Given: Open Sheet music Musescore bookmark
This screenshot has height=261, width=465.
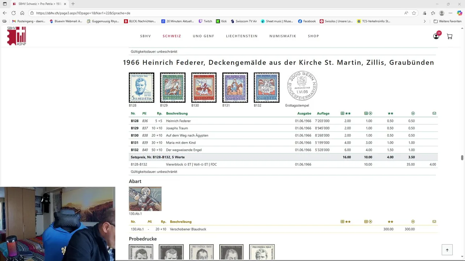Looking at the screenshot, I should (x=277, y=21).
